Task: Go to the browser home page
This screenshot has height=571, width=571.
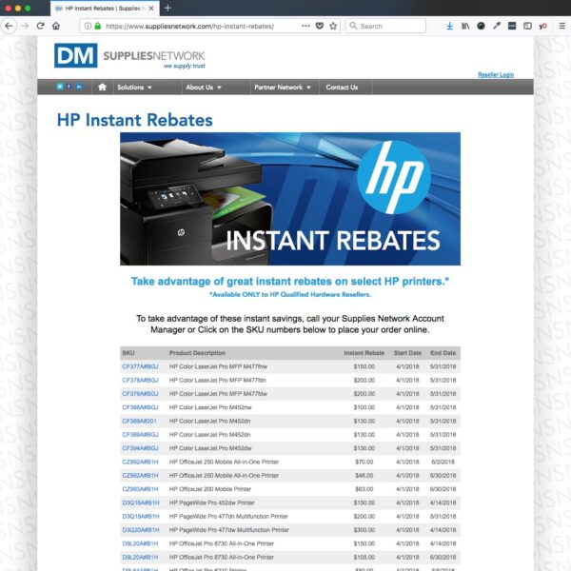Action: pos(56,26)
